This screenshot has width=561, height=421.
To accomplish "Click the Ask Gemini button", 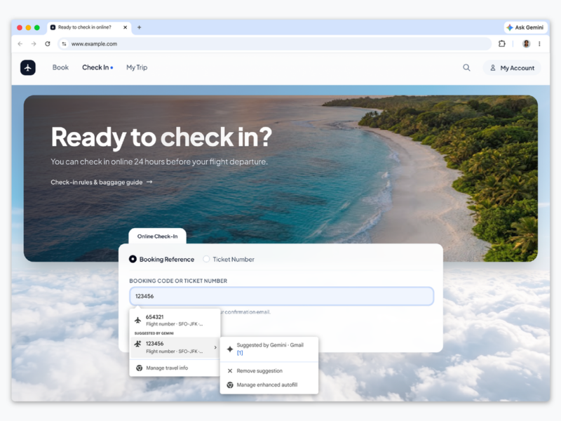I will (525, 27).
